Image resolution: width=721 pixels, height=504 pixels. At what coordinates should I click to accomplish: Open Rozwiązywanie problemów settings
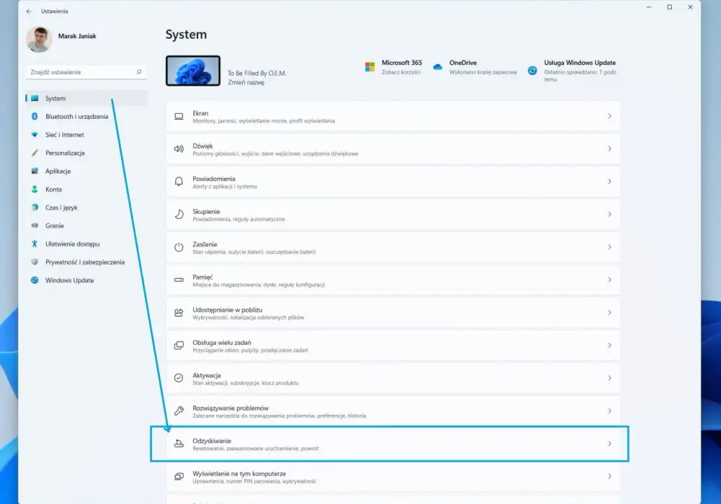coord(393,411)
